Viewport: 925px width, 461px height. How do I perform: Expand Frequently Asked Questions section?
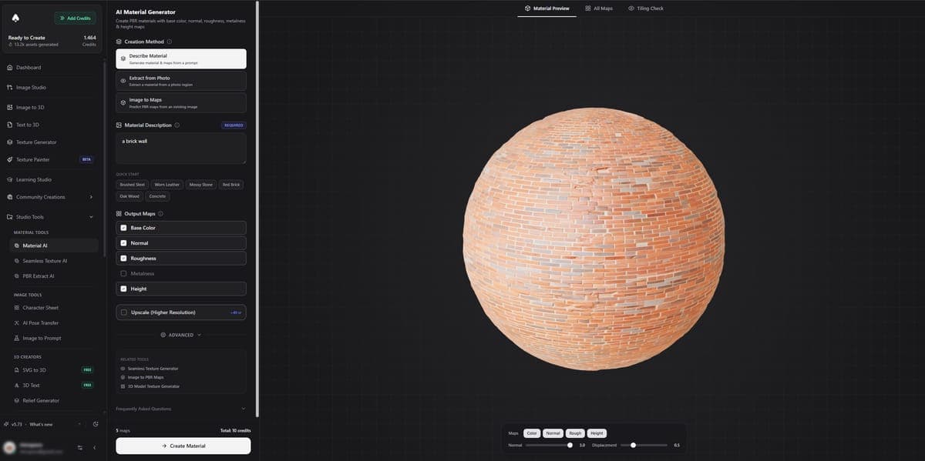(x=181, y=409)
